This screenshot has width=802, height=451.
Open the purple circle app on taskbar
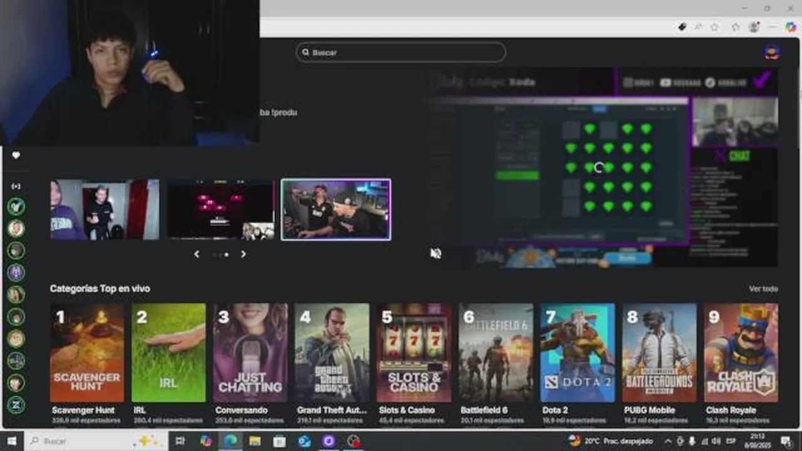pos(329,441)
